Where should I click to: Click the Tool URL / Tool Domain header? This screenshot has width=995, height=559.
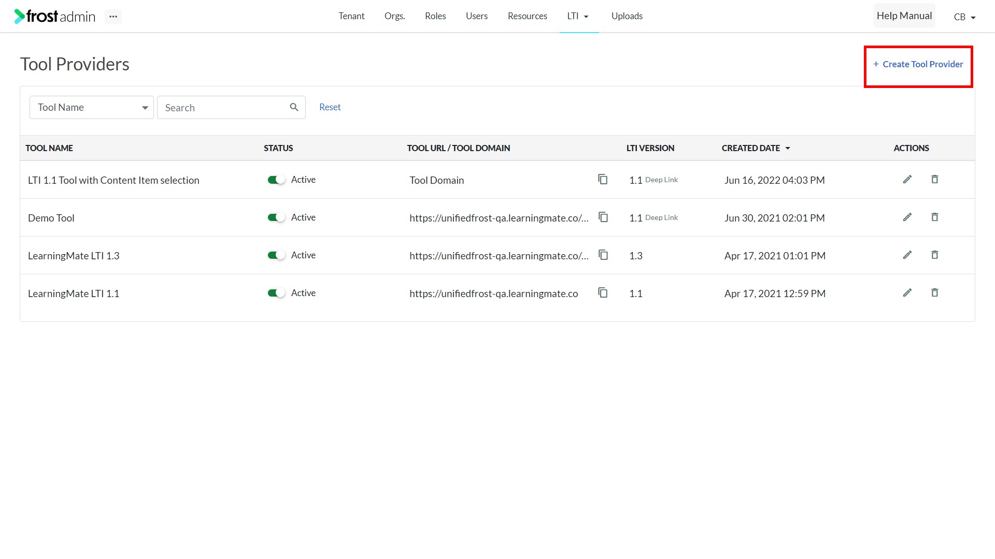tap(459, 148)
